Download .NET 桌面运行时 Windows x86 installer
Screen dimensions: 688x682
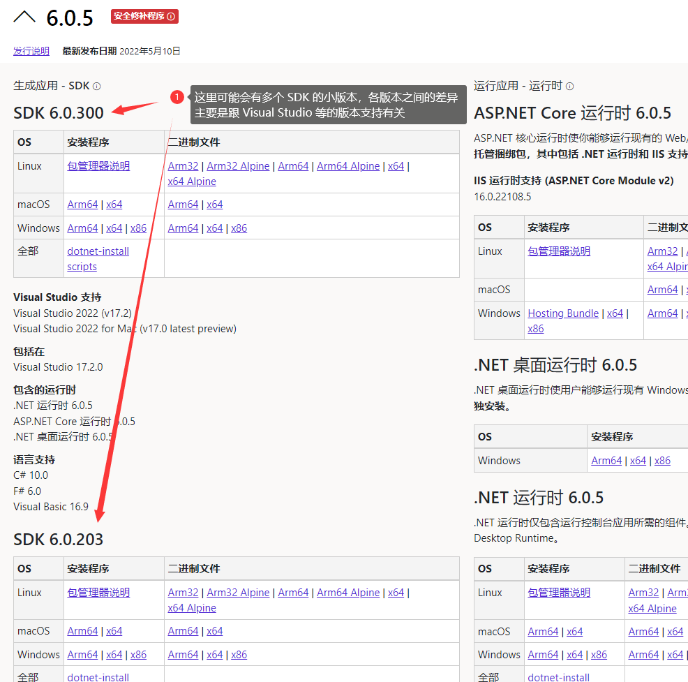click(662, 461)
